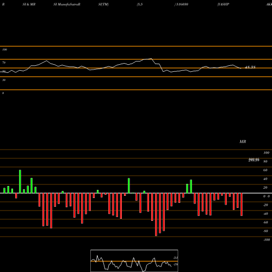Click the ")516030" code text
Viewport: 272px width, 272px height.
click(x=181, y=4)
